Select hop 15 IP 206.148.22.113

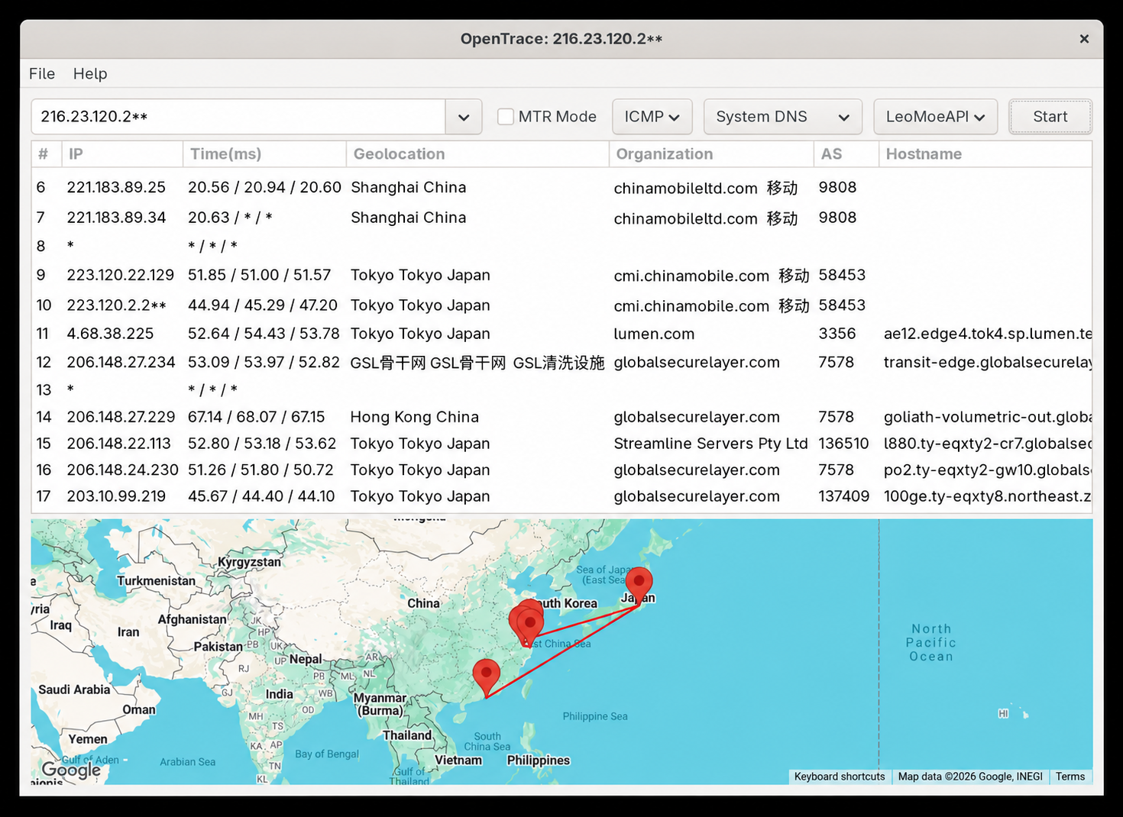tap(121, 444)
